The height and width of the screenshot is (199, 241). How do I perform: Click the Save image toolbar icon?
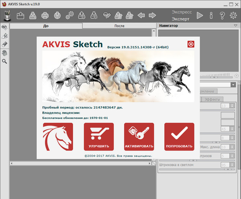click(33, 16)
